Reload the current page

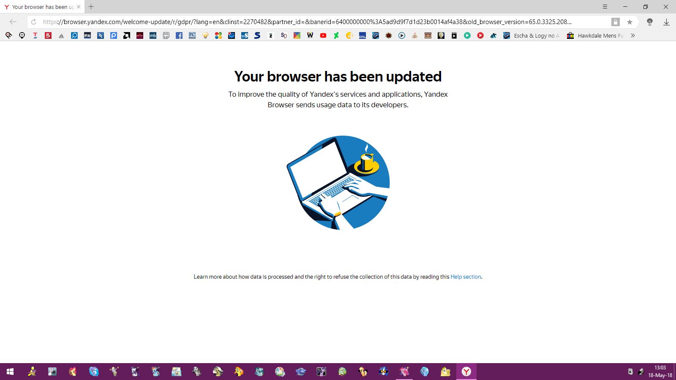34,22
